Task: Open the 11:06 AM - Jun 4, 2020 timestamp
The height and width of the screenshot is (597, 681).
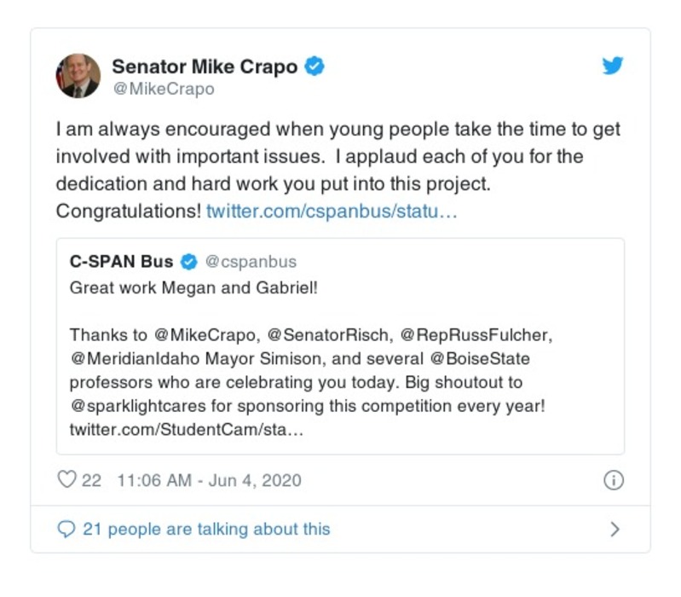Action: coord(209,481)
